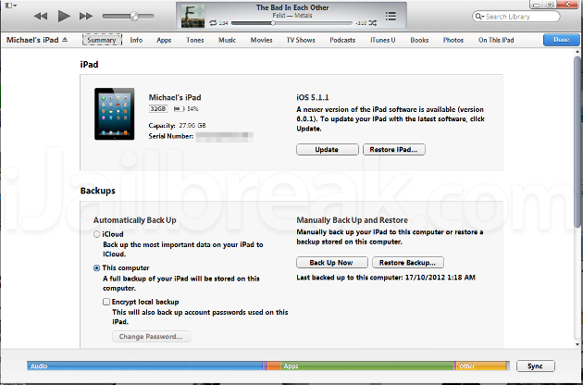Click Back Up Now
The width and height of the screenshot is (583, 385).
coord(331,263)
